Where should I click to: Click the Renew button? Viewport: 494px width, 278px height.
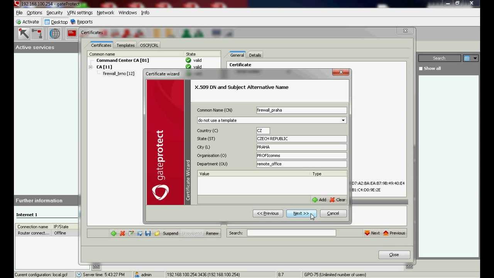[212, 233]
